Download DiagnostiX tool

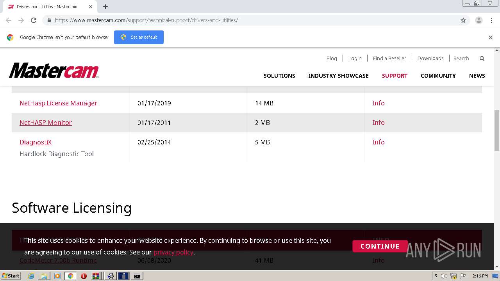click(36, 142)
